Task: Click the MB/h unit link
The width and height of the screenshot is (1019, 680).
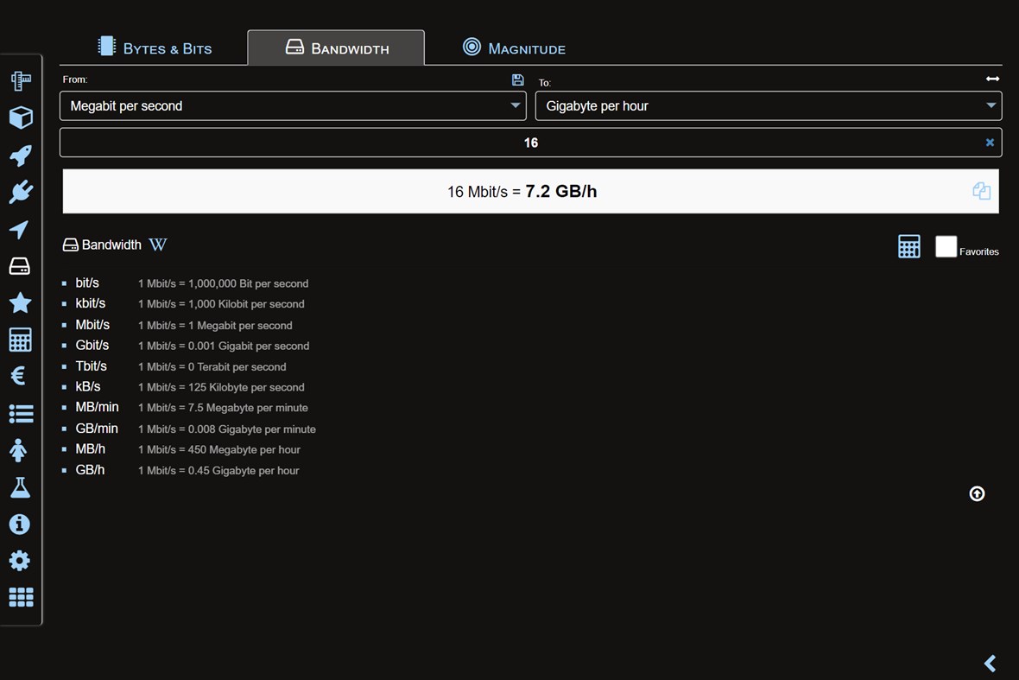Action: 91,449
